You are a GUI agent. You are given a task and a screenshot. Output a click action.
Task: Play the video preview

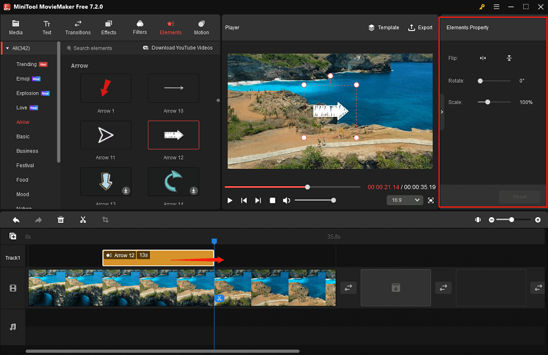click(x=229, y=201)
